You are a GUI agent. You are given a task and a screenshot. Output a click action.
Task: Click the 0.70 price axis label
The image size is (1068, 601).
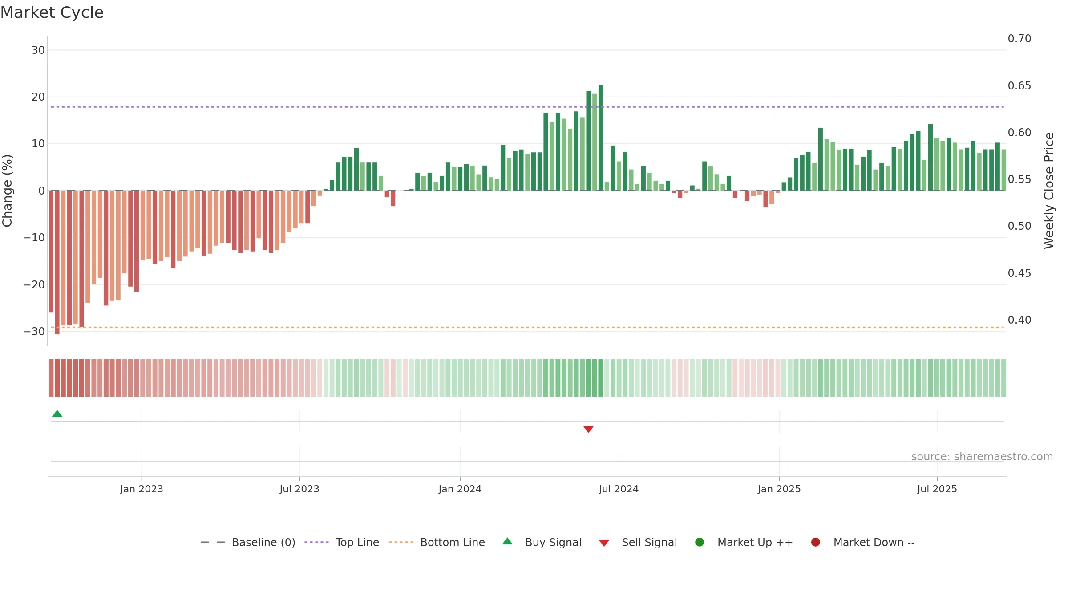pyautogui.click(x=1019, y=39)
